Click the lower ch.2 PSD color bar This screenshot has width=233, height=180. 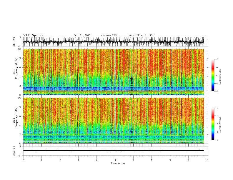[x=213, y=124]
